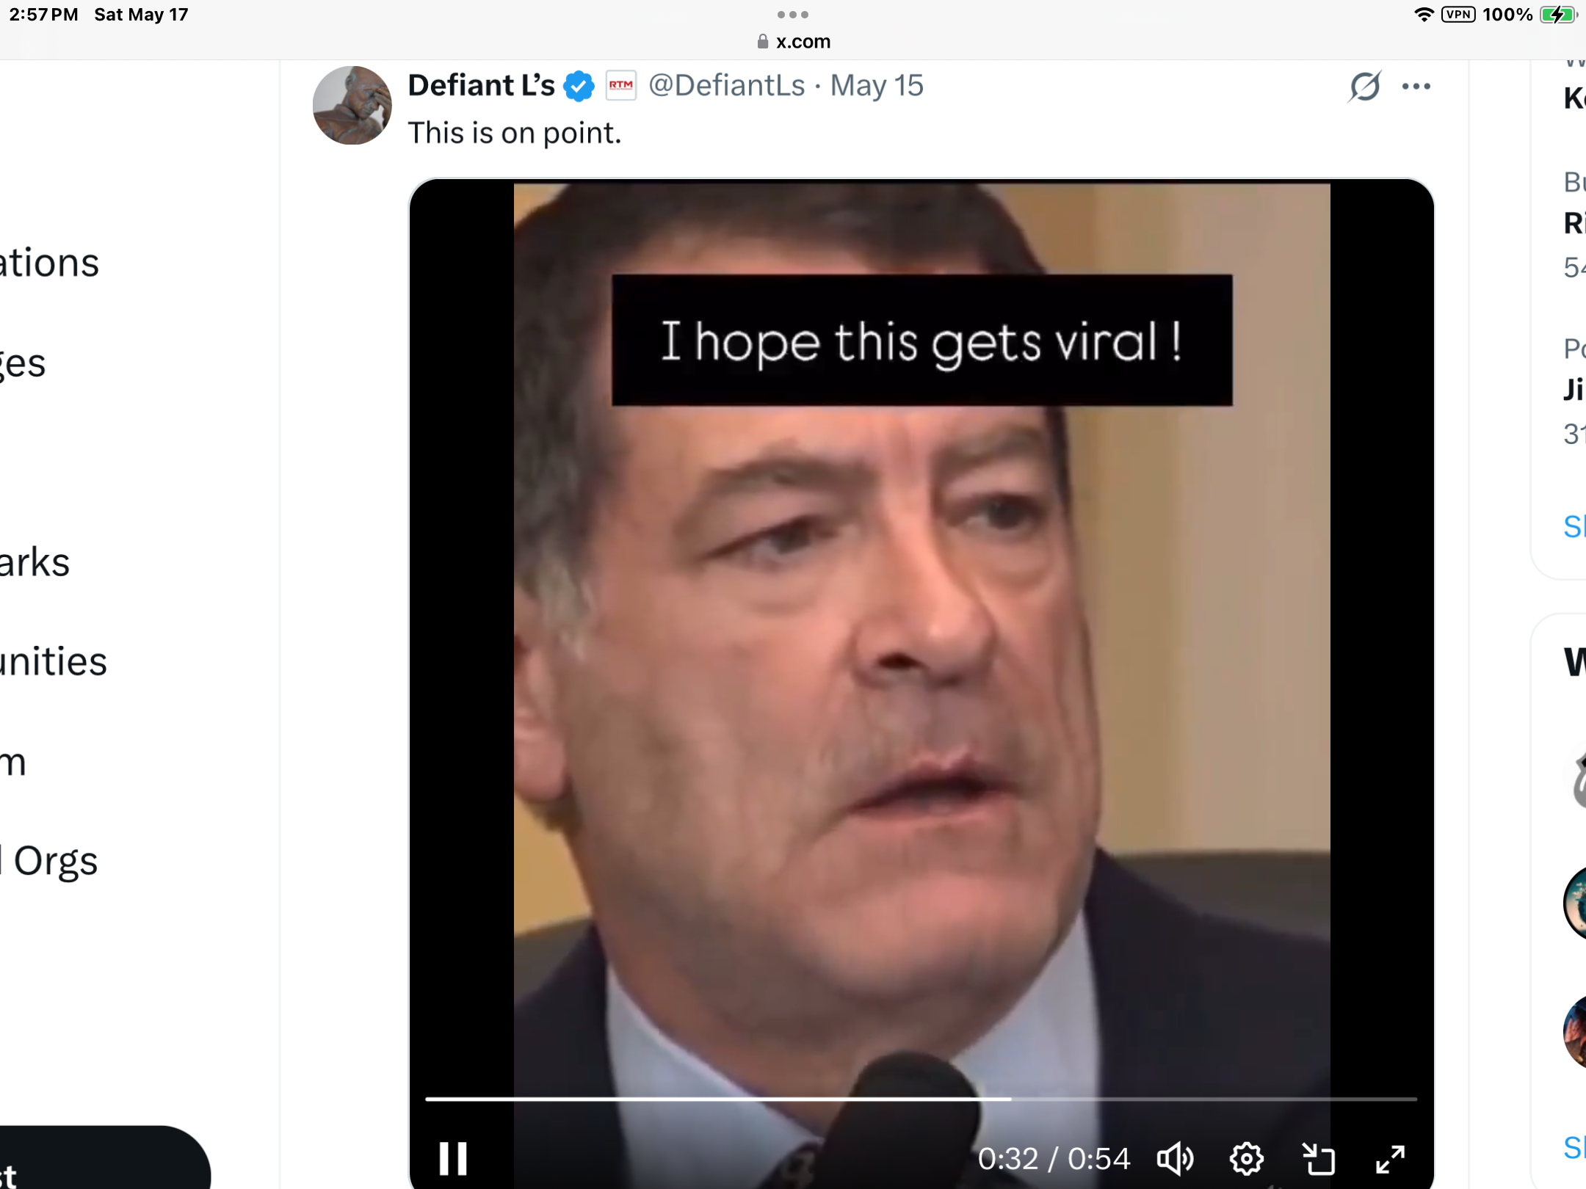Open the sidebar item ending in "unities"
The image size is (1586, 1189).
tap(53, 661)
